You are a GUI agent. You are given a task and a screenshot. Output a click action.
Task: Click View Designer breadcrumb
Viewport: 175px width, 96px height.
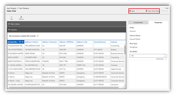[24, 8]
